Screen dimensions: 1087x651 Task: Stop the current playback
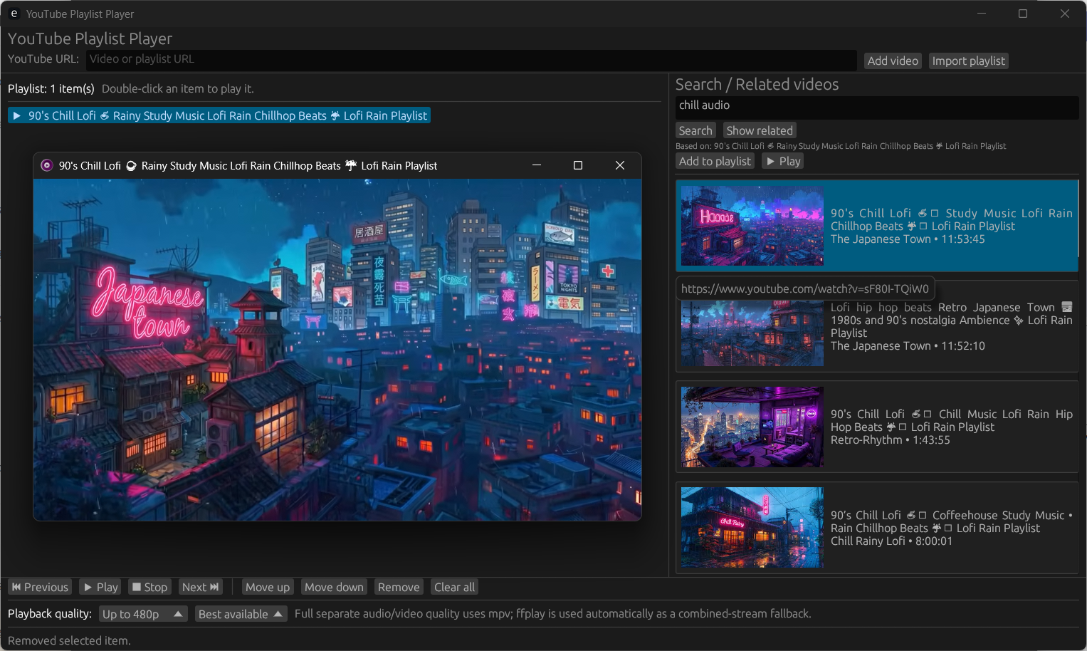click(149, 587)
